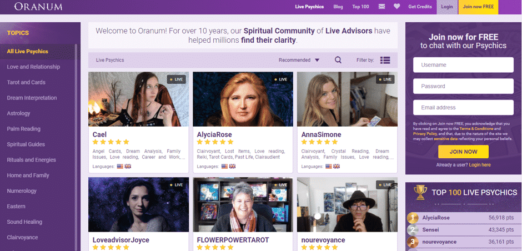Click Cael's five-star rating
This screenshot has height=251, width=522.
pos(111,142)
